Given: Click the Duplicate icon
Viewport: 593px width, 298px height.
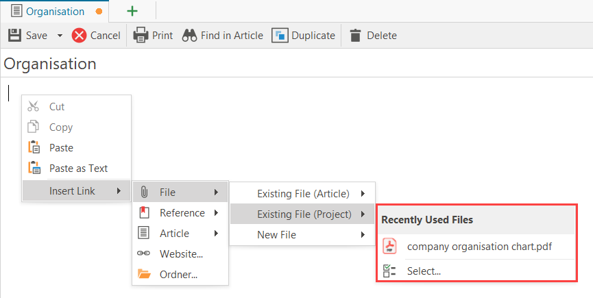Looking at the screenshot, I should pyautogui.click(x=280, y=36).
